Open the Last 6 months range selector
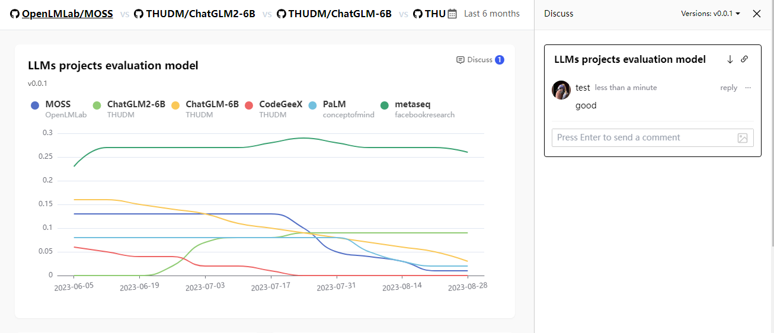This screenshot has width=774, height=333. (x=492, y=14)
